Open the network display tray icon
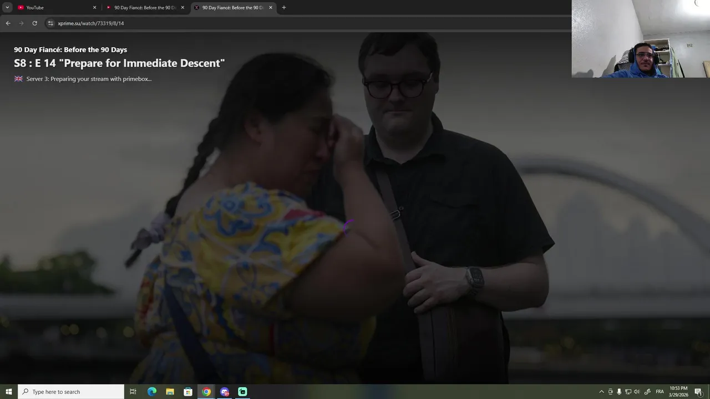Image resolution: width=710 pixels, height=399 pixels. pos(628,392)
